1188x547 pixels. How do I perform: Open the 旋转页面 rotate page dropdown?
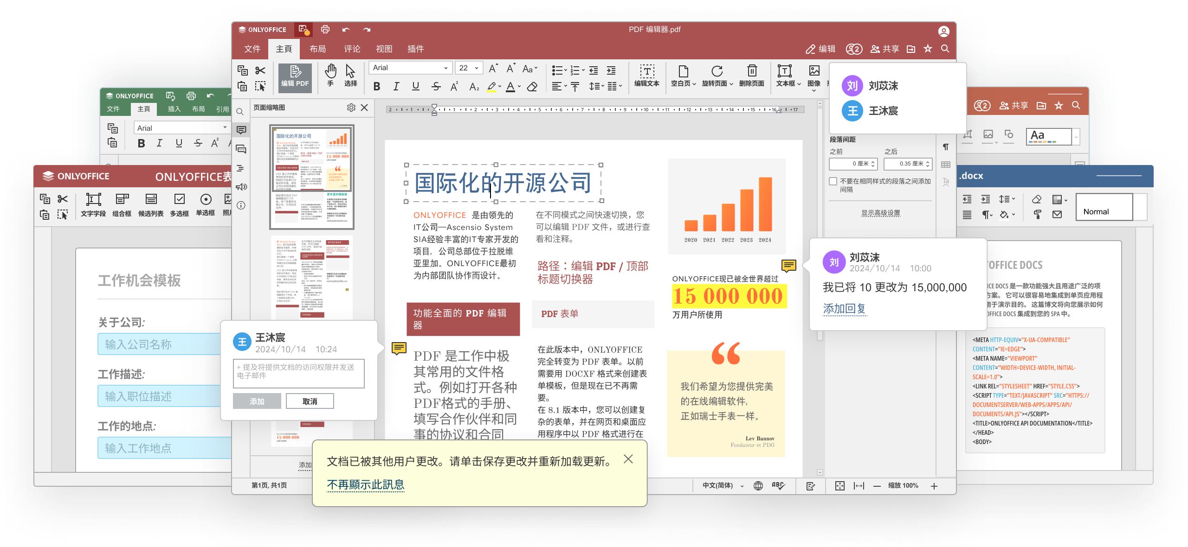click(717, 76)
